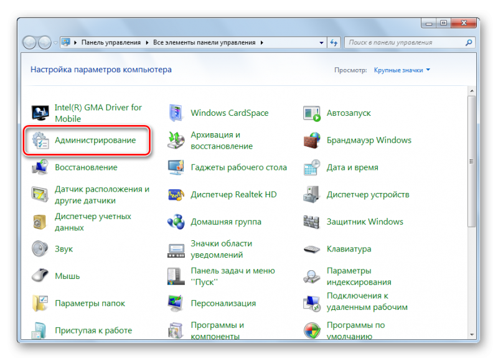Minimize the Control Panel window
This screenshot has width=498, height=361.
[429, 23]
